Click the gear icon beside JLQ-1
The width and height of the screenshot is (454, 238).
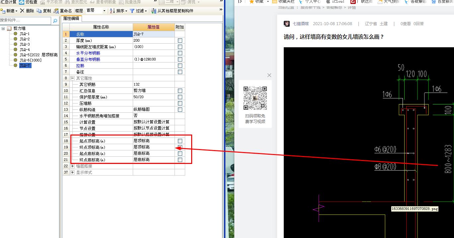pos(15,34)
